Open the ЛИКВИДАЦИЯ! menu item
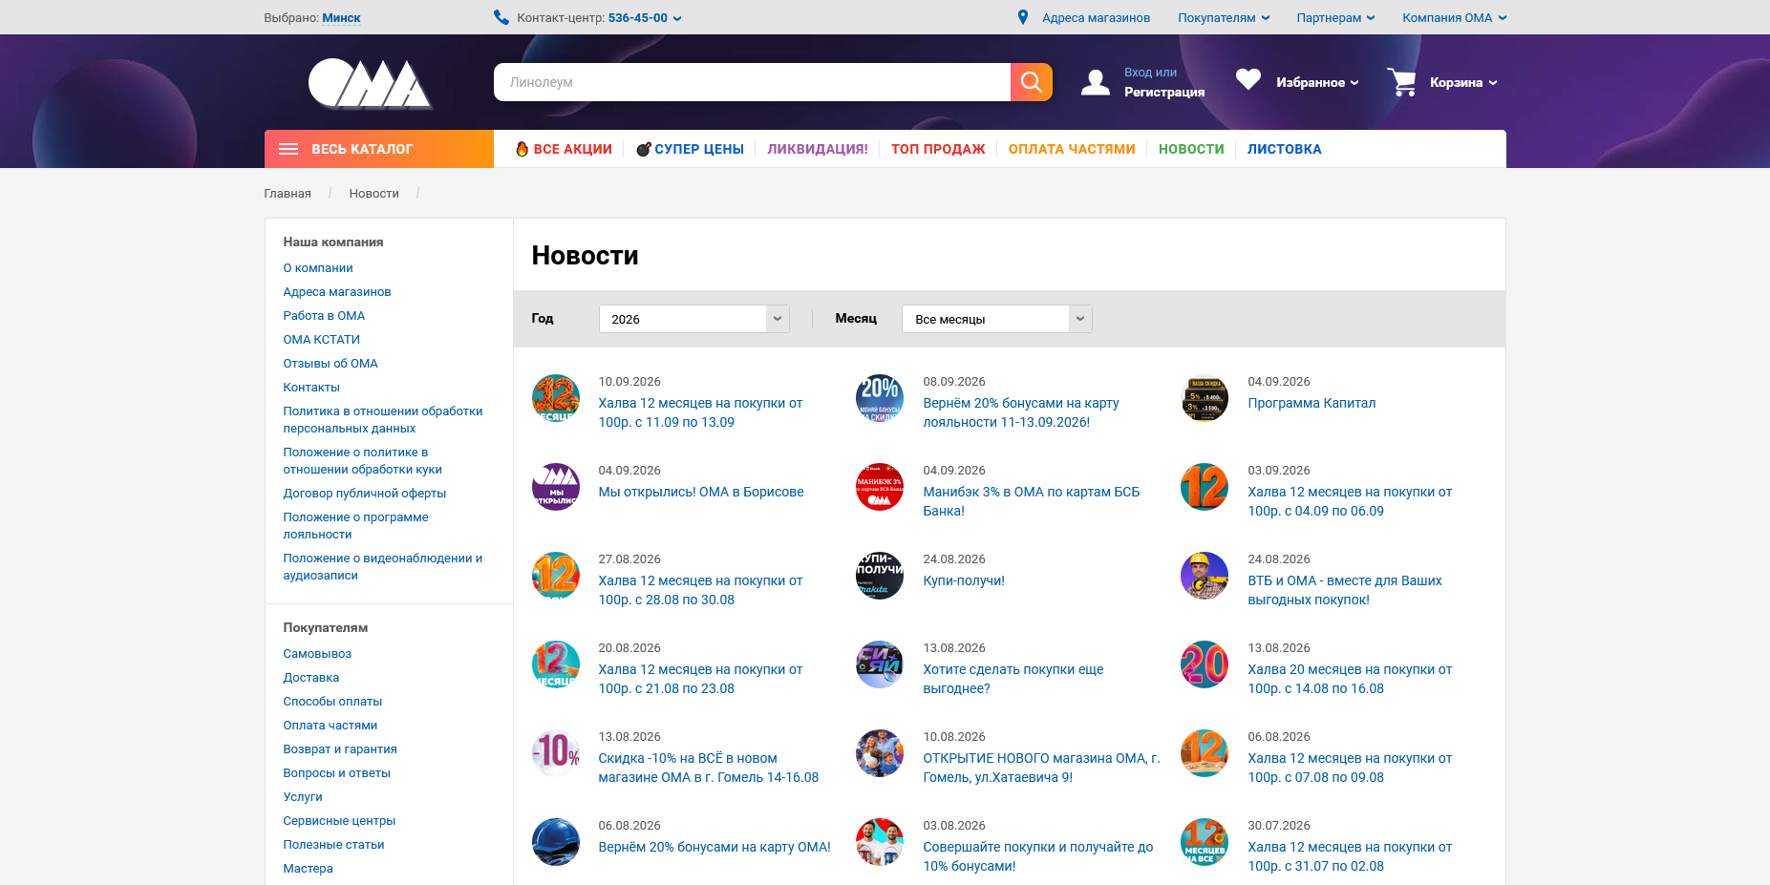 [x=818, y=149]
